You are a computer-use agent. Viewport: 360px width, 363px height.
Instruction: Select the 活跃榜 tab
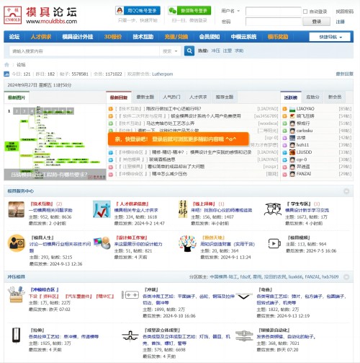[291, 97]
